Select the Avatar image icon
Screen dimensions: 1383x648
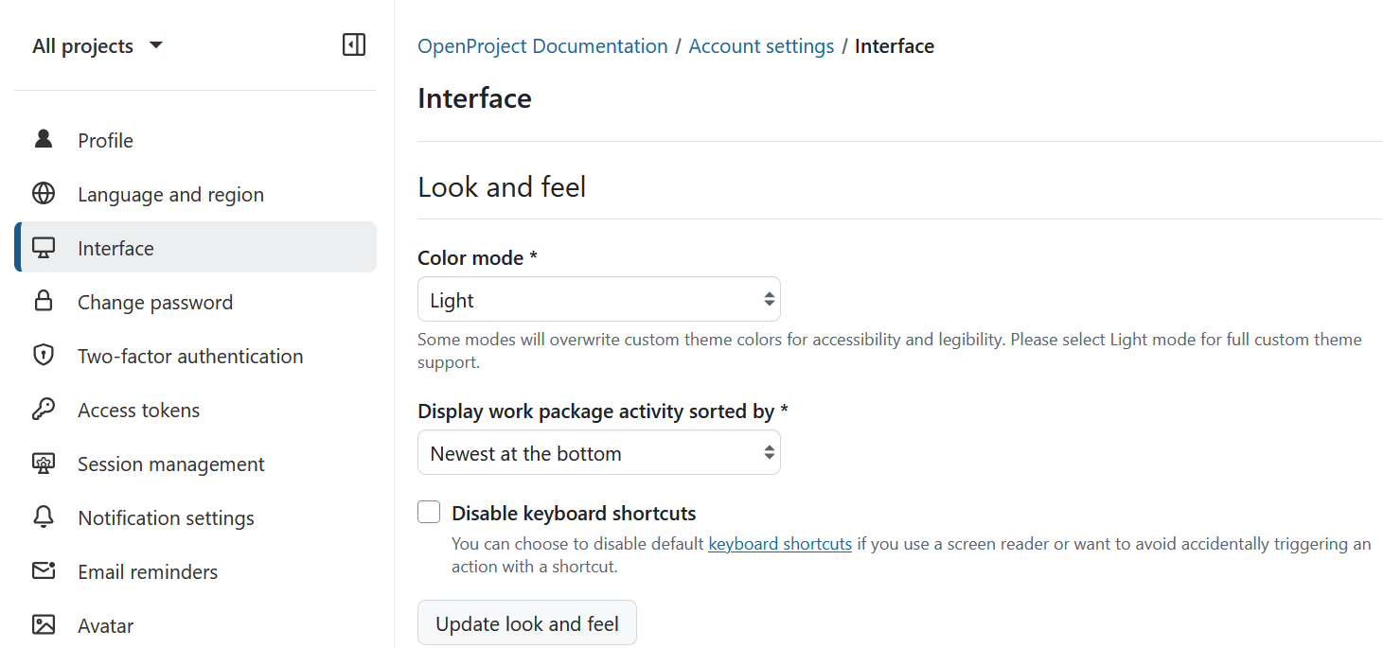(x=43, y=624)
